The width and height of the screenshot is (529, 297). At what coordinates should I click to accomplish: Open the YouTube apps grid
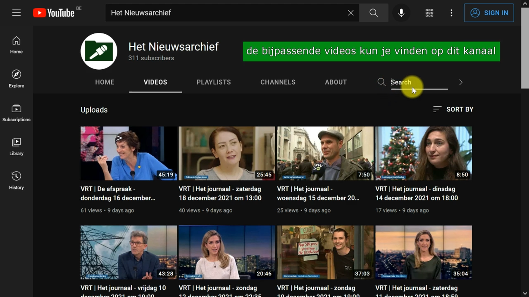[x=429, y=13]
